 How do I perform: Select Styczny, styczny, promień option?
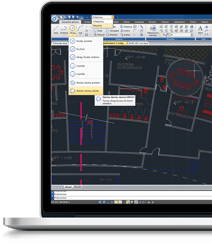(86, 83)
